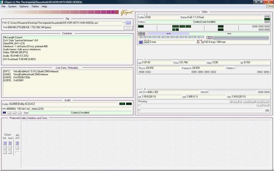This screenshot has width=274, height=171.
Task: Click the file Size field showing 698 MB
Action: point(65,27)
